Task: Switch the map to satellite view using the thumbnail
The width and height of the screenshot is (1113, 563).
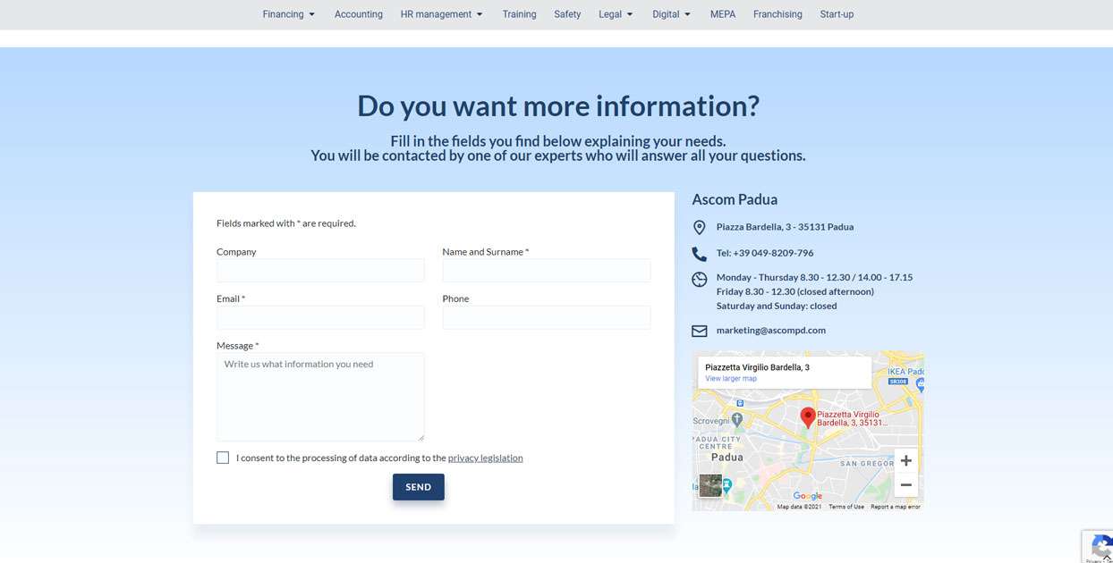Action: (x=710, y=485)
